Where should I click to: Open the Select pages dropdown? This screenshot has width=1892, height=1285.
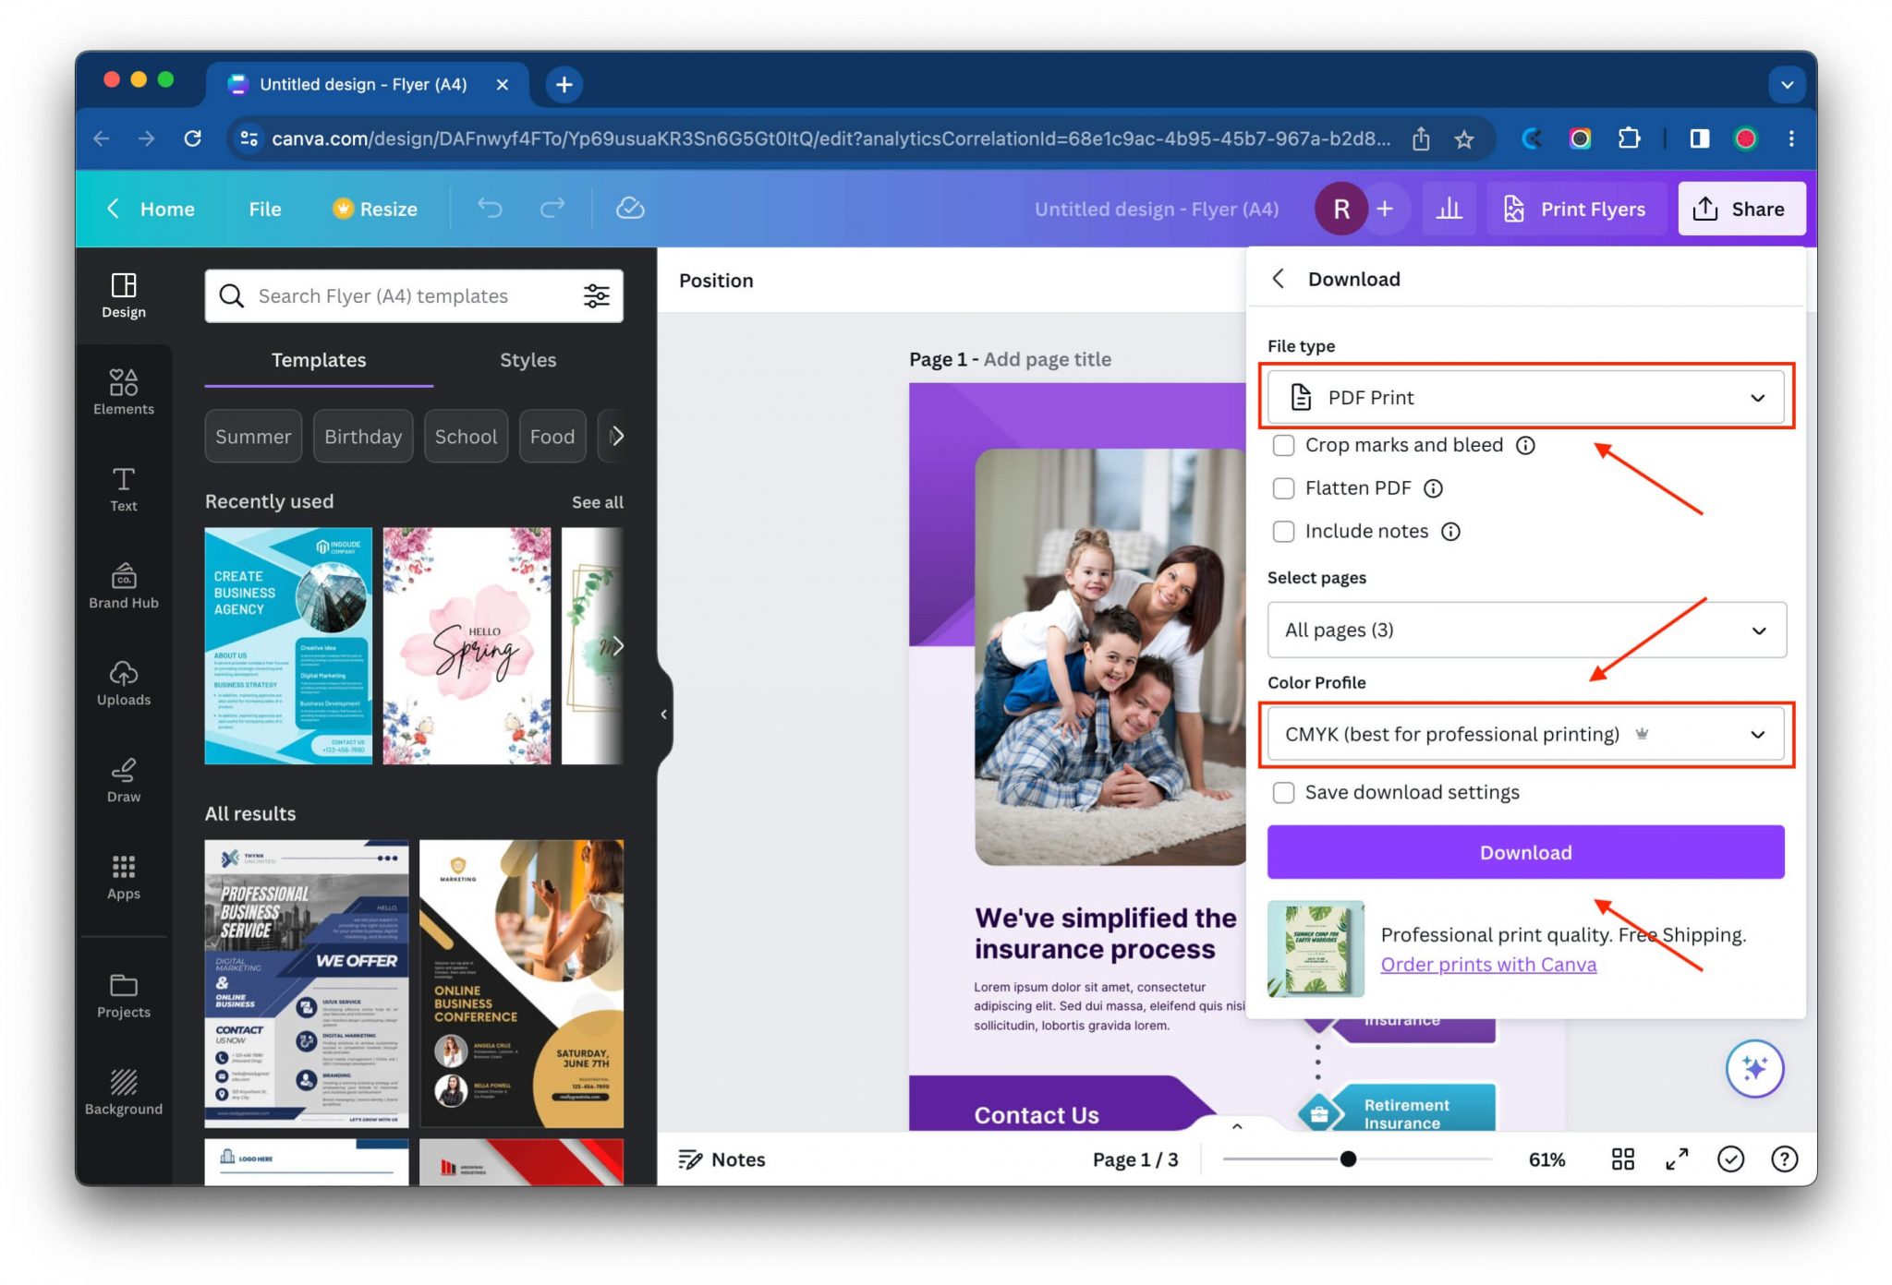click(x=1526, y=630)
